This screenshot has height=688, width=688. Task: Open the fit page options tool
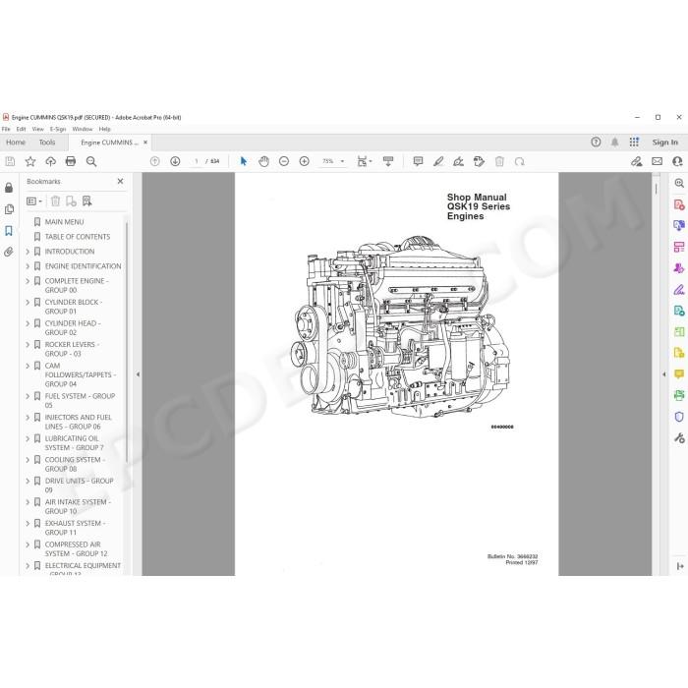pyautogui.click(x=365, y=161)
